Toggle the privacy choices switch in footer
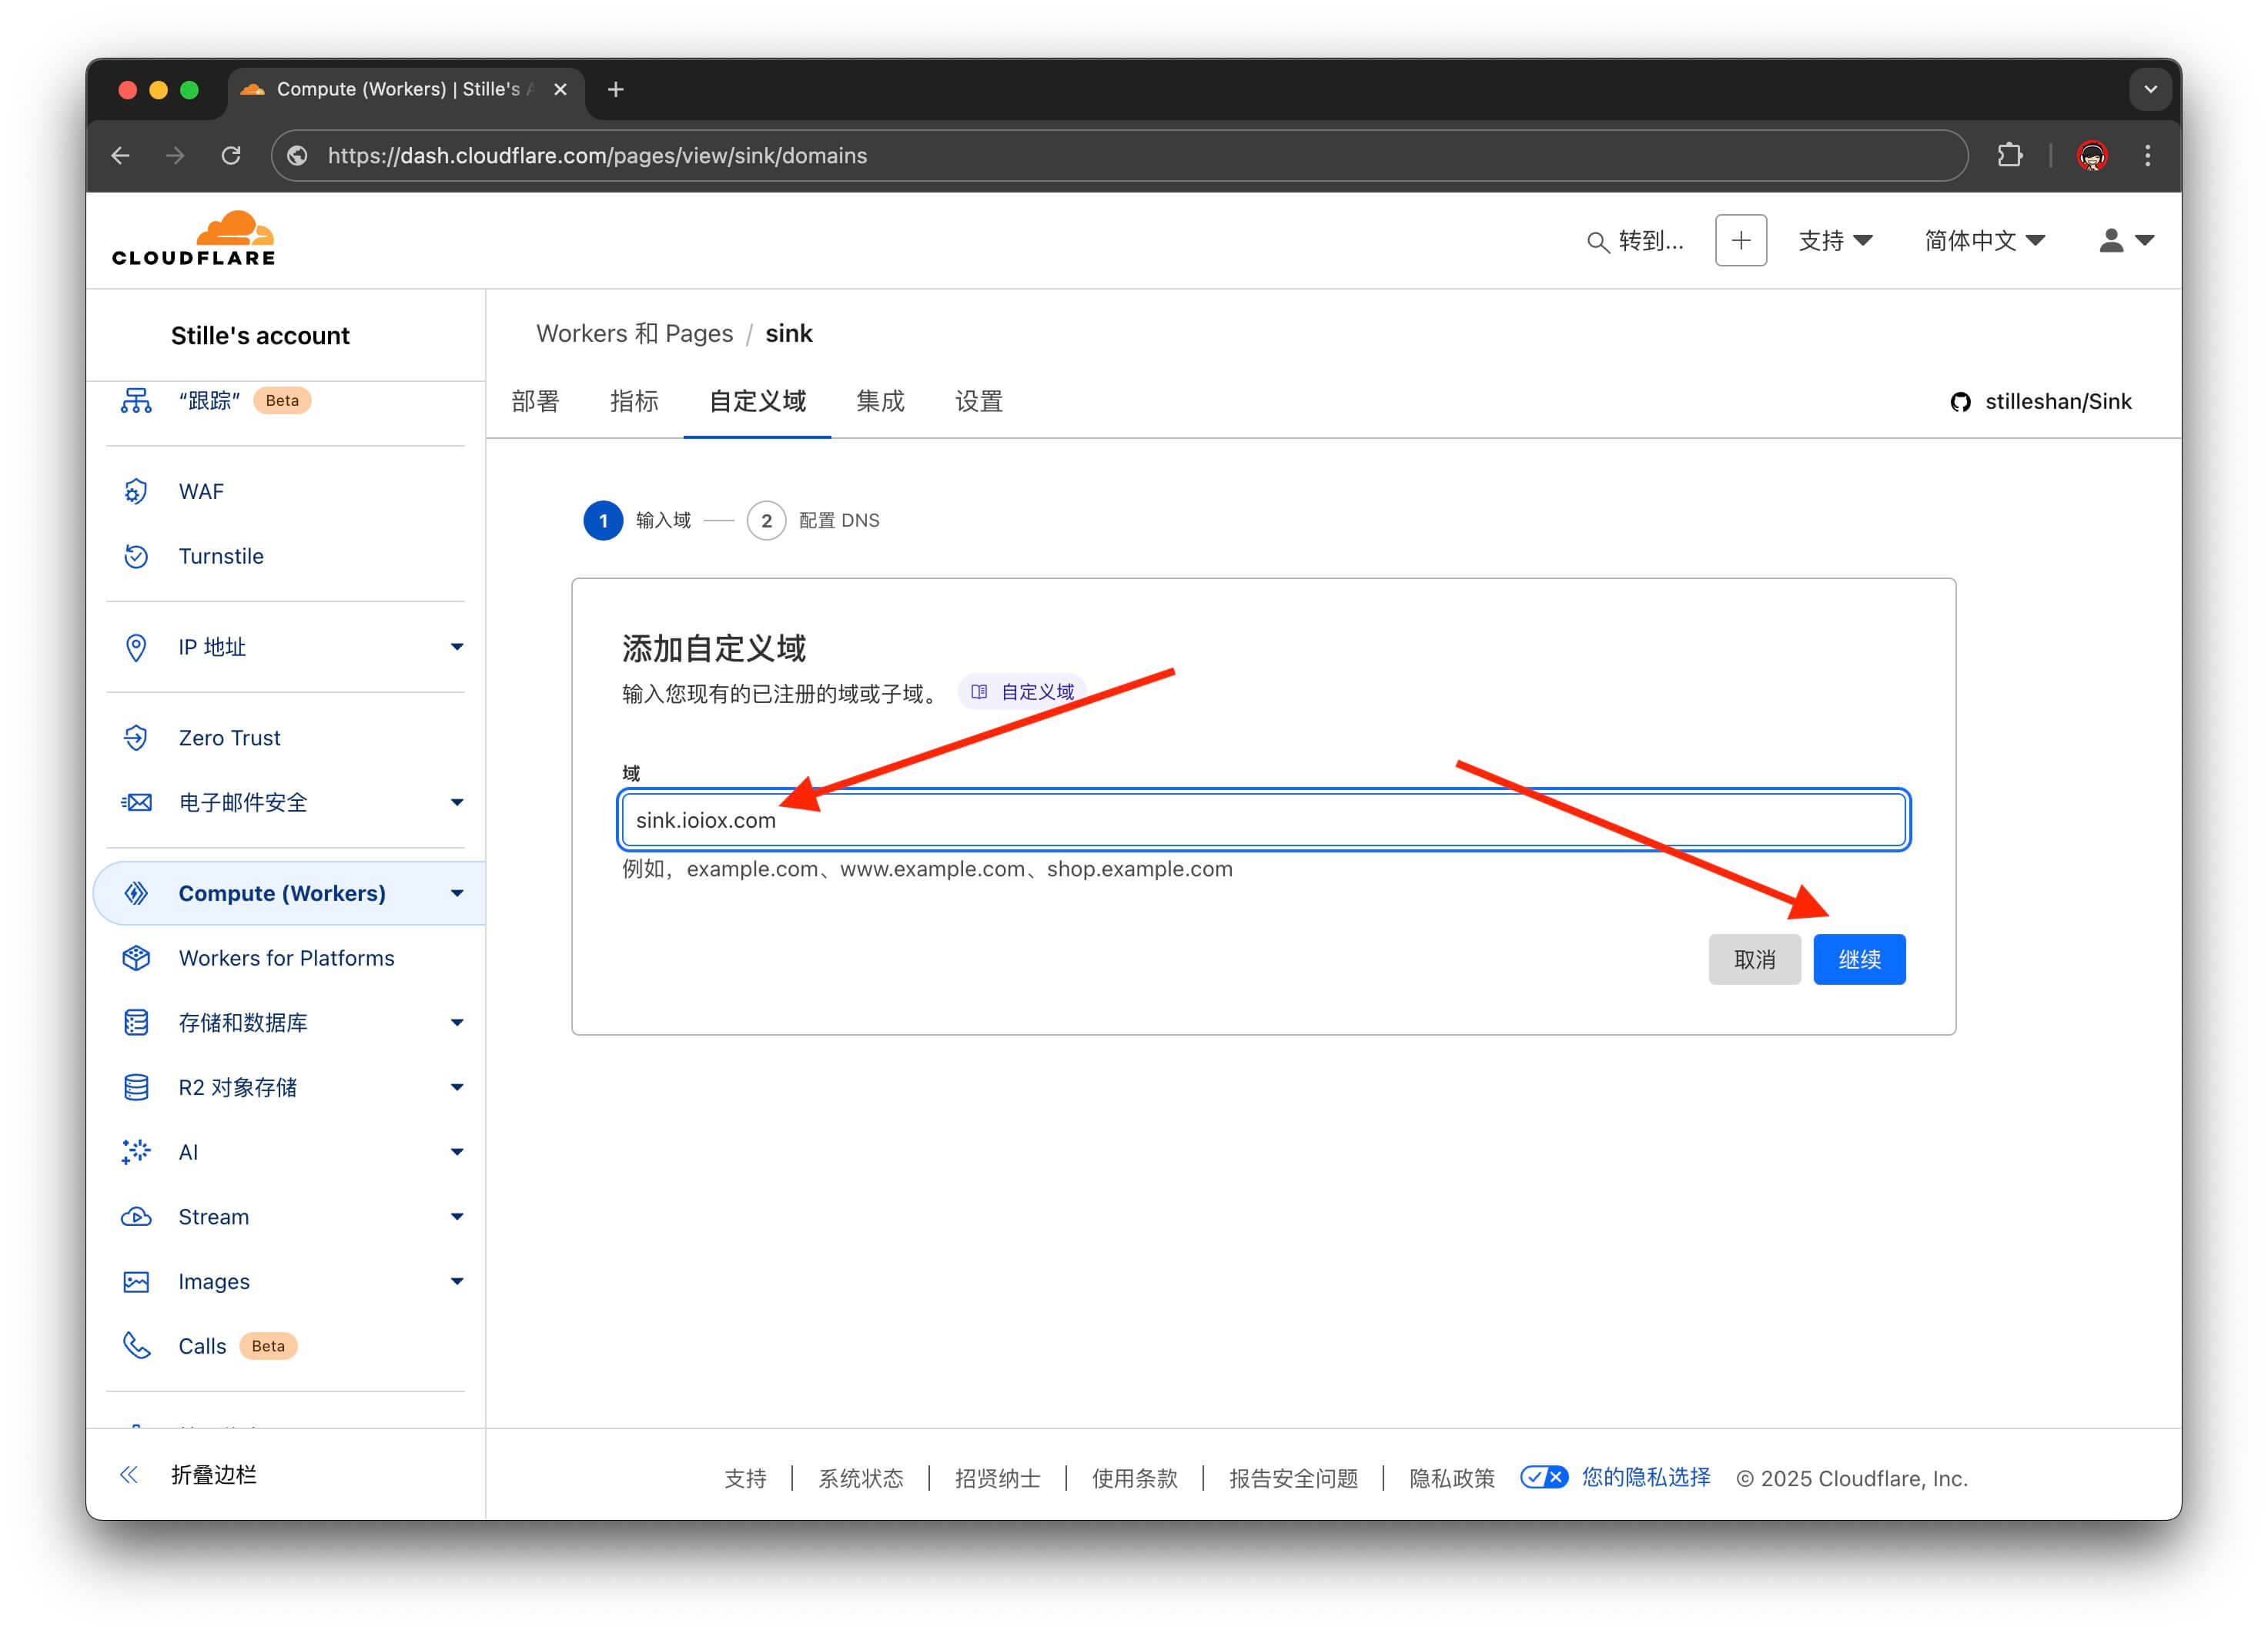Screen dimensions: 2268x1634 1544,1477
